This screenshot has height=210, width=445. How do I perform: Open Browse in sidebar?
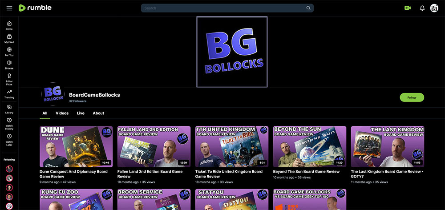pyautogui.click(x=9, y=65)
